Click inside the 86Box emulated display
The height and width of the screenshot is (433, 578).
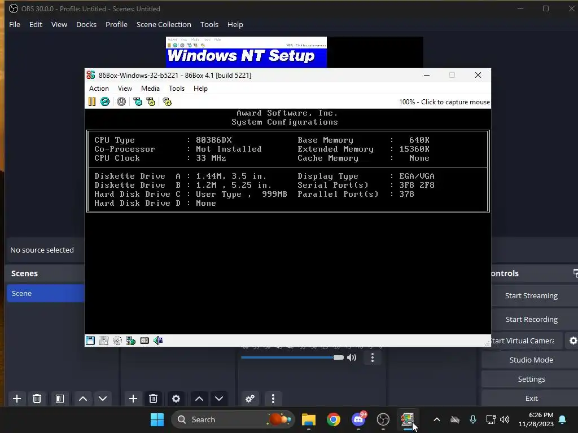tap(287, 221)
